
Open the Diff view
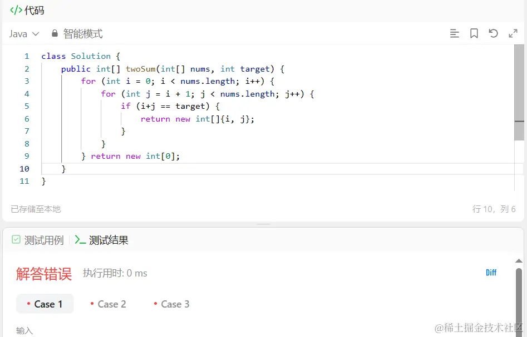tap(491, 273)
